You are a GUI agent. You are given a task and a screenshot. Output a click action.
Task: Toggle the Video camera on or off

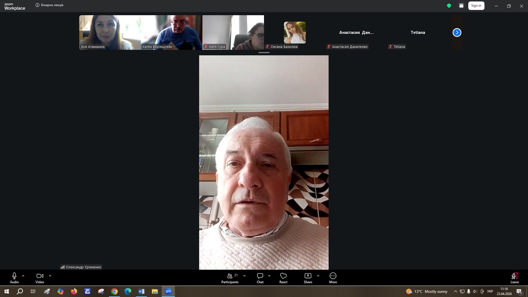coord(40,278)
